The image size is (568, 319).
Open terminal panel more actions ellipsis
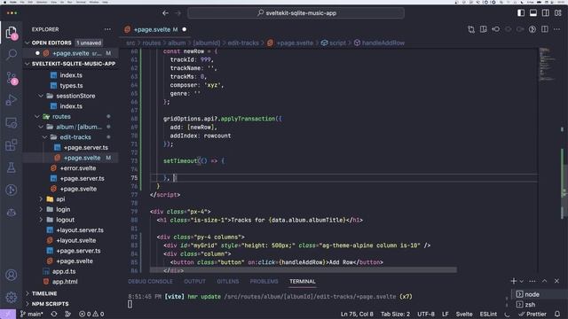(x=532, y=281)
